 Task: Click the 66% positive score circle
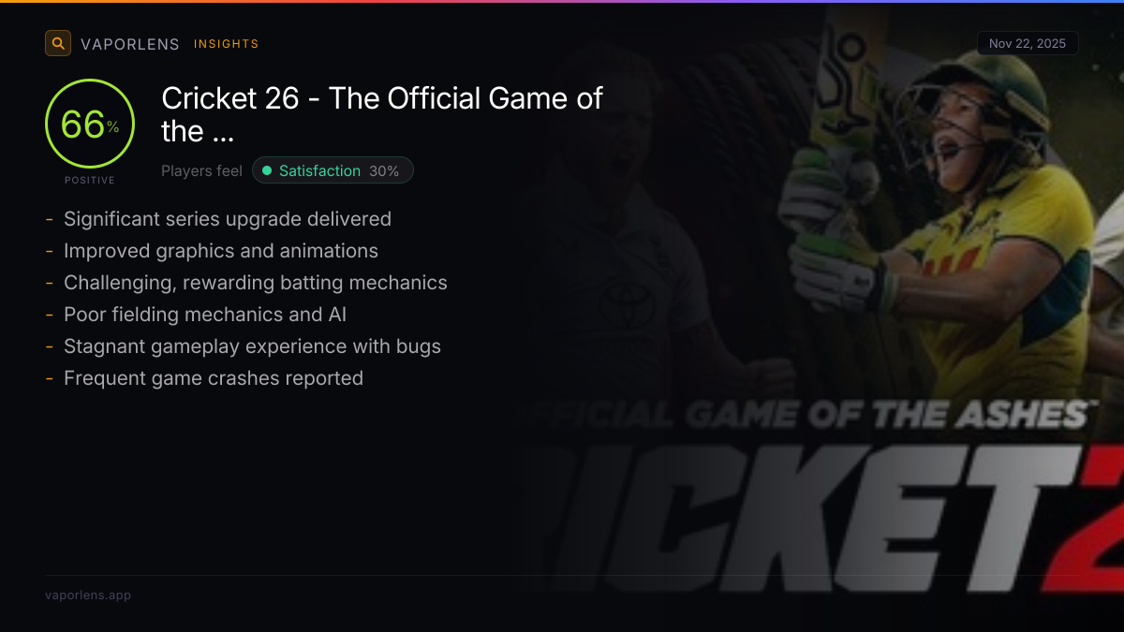pos(90,125)
